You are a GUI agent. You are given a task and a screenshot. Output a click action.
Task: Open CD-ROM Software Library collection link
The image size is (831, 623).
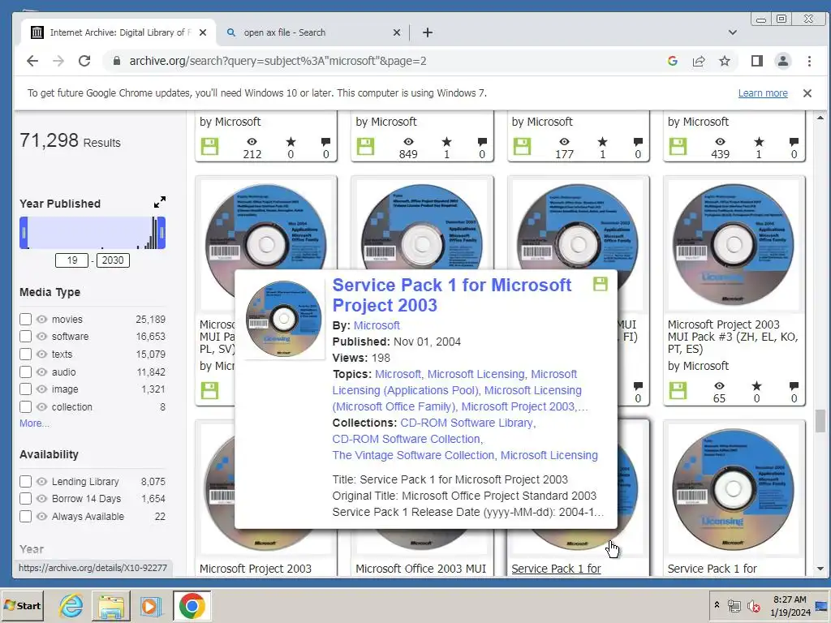(467, 423)
